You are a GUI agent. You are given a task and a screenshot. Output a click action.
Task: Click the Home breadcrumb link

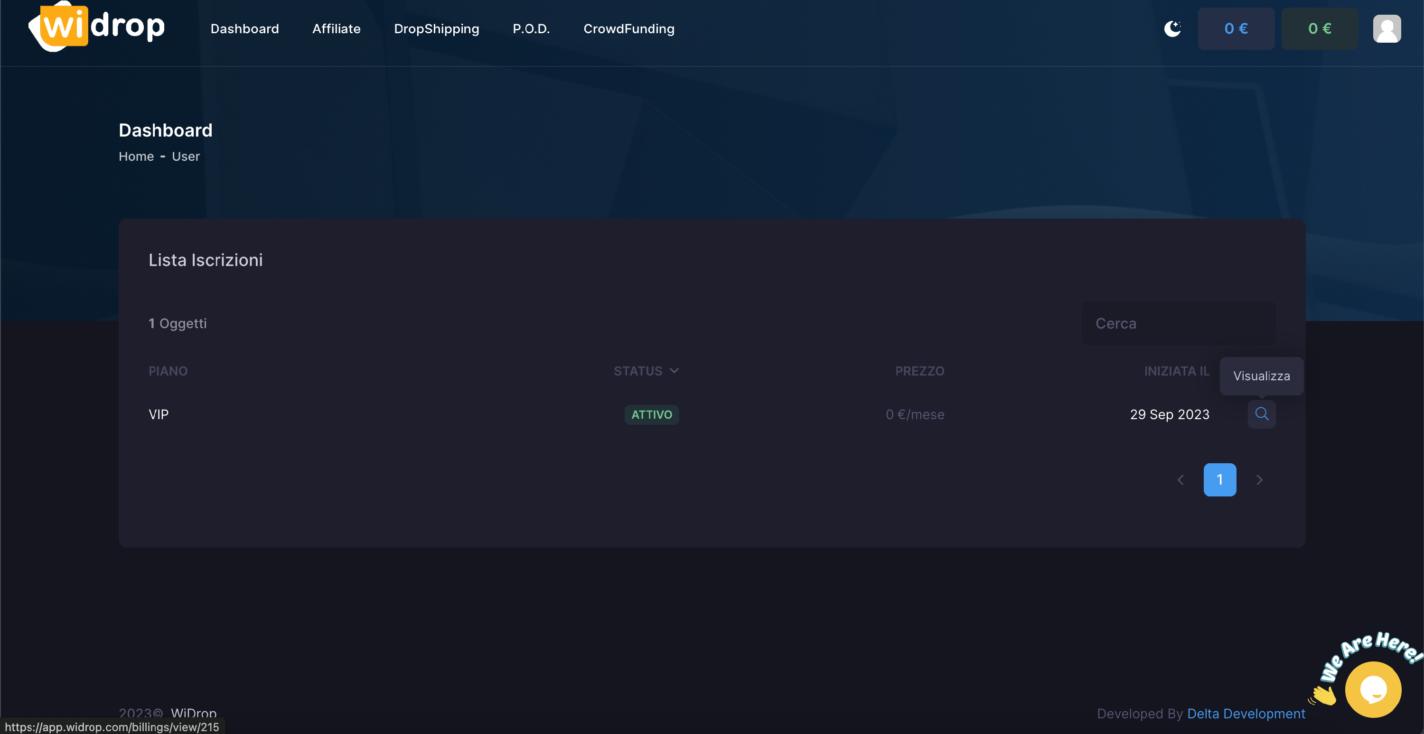[136, 157]
